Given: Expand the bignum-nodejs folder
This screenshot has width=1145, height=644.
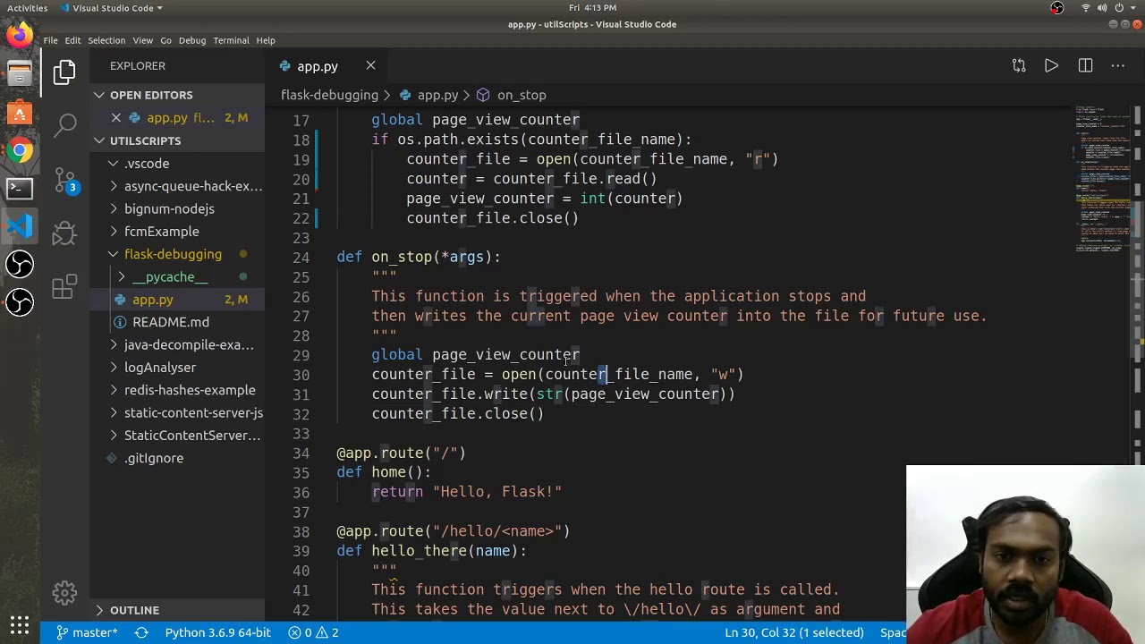Looking at the screenshot, I should click(177, 208).
